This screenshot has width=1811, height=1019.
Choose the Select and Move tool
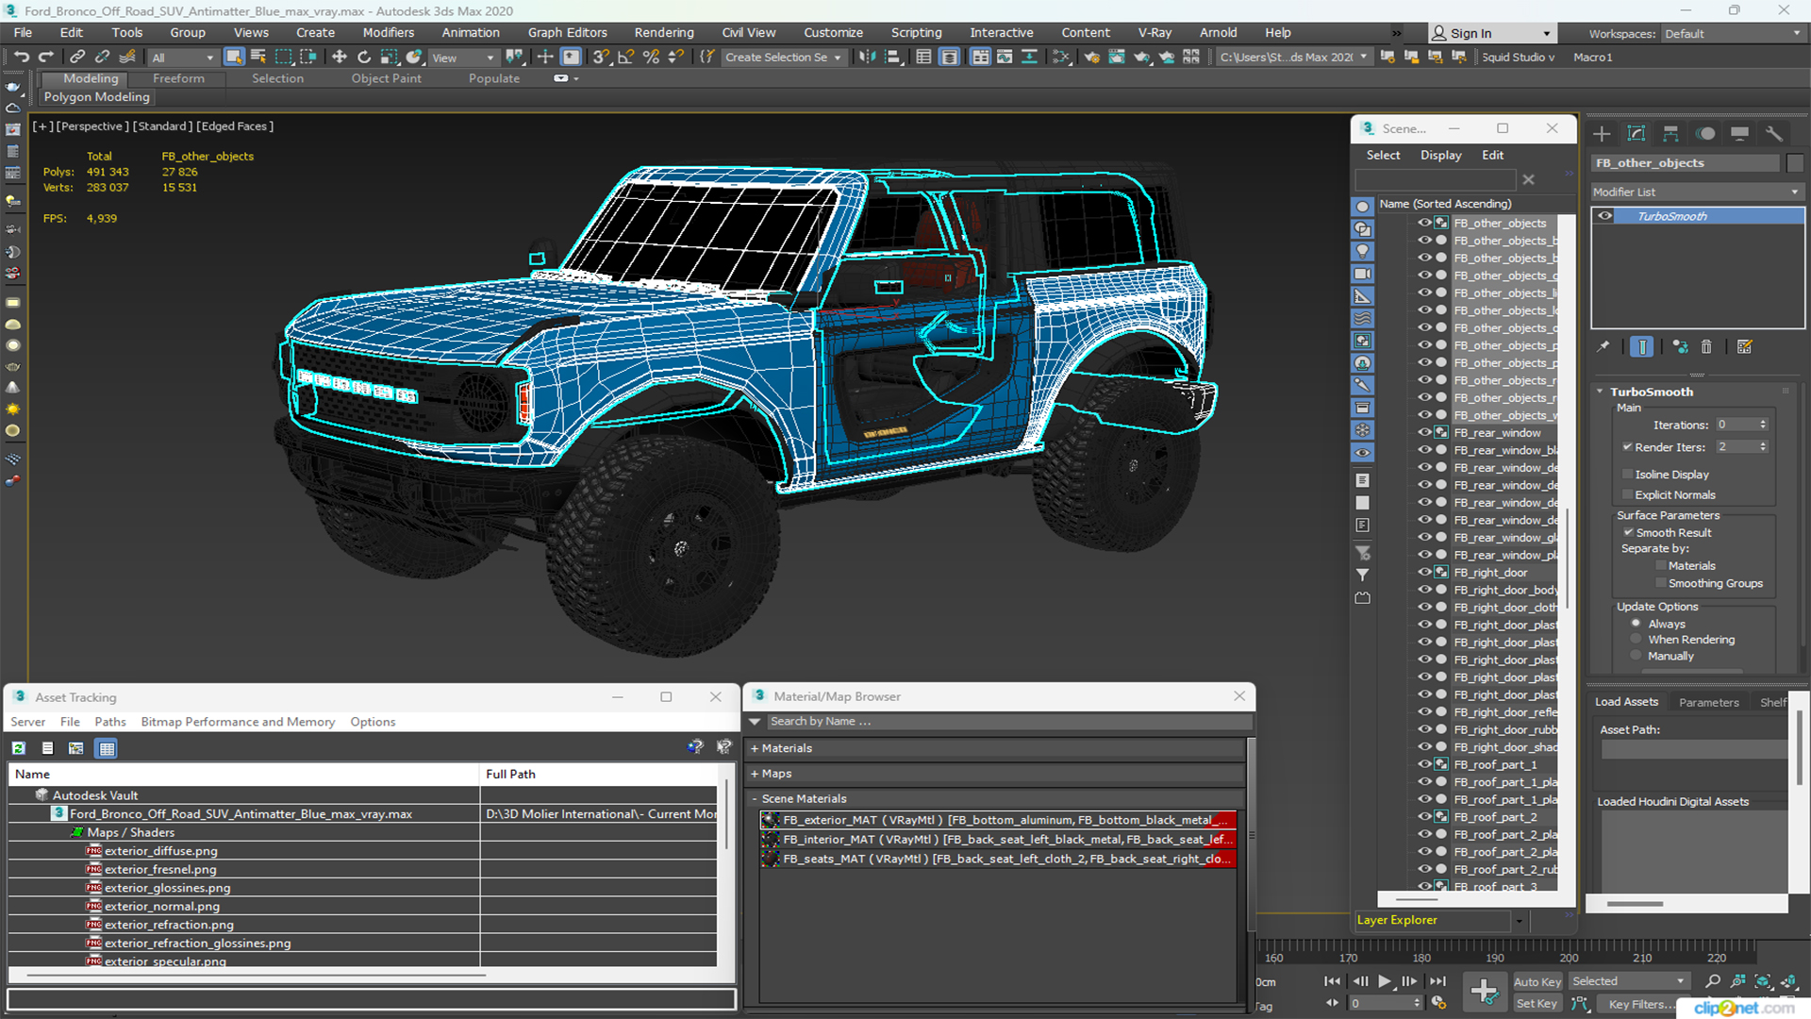[x=340, y=58]
